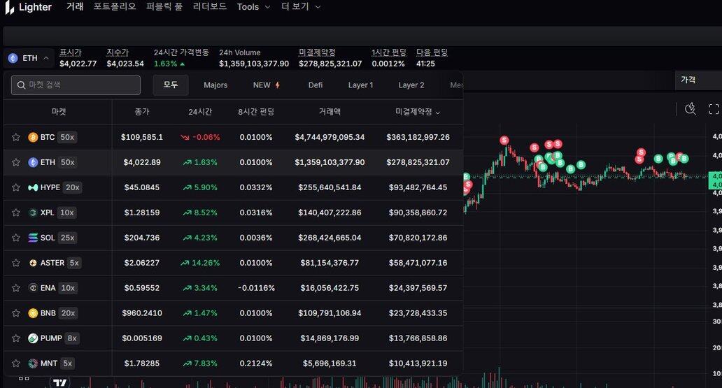Click MNT open interest $10,413,921.19
The height and width of the screenshot is (388, 722).
point(418,363)
